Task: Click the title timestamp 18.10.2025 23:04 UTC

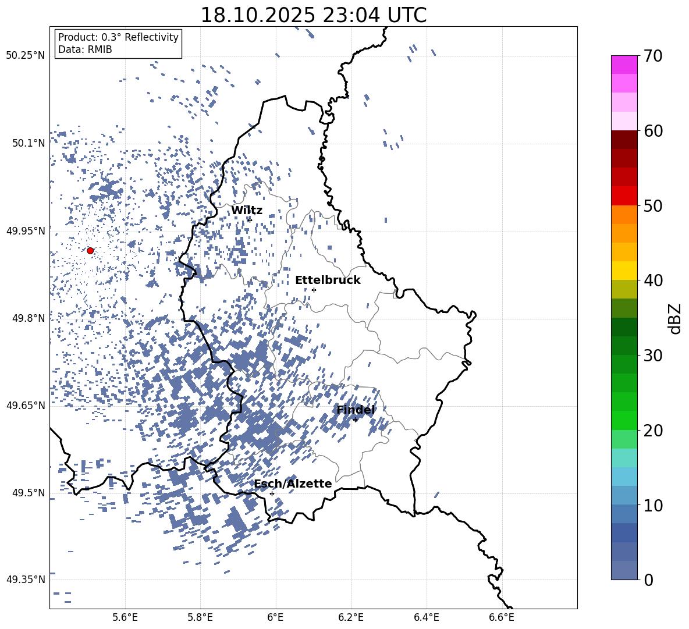Action: [x=314, y=15]
